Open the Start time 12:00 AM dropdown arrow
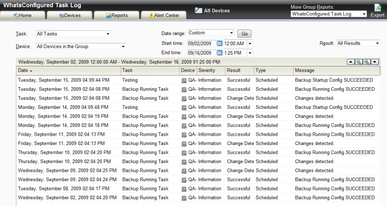This screenshot has height=206, width=387. tap(250, 43)
